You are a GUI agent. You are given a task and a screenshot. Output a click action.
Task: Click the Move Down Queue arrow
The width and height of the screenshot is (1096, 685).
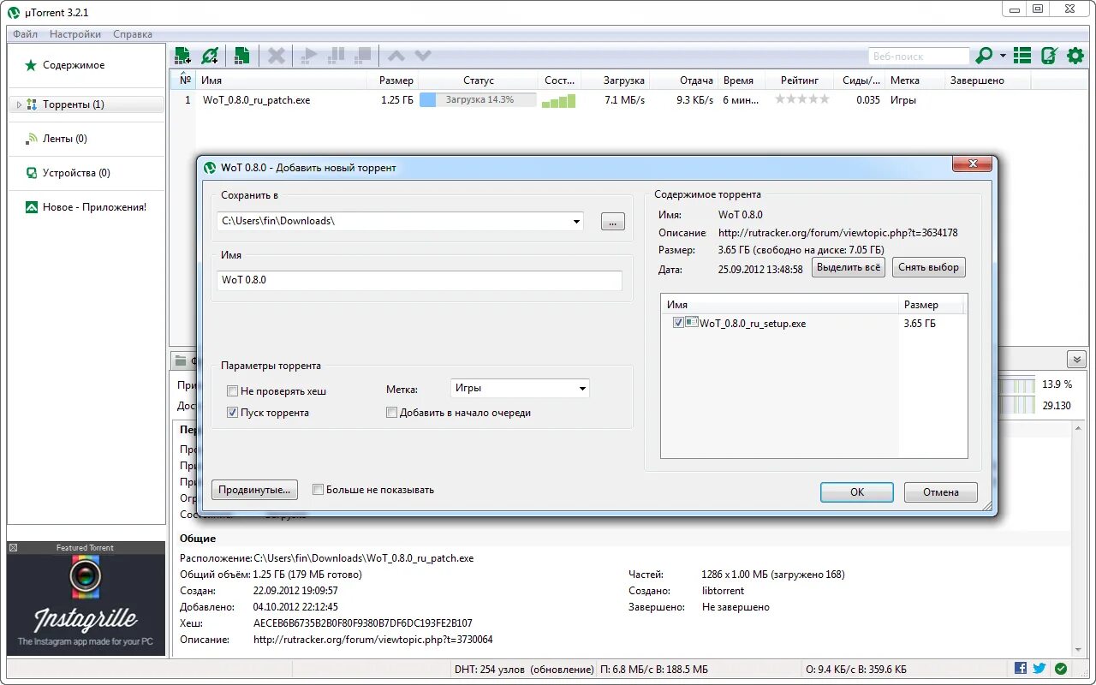click(423, 57)
